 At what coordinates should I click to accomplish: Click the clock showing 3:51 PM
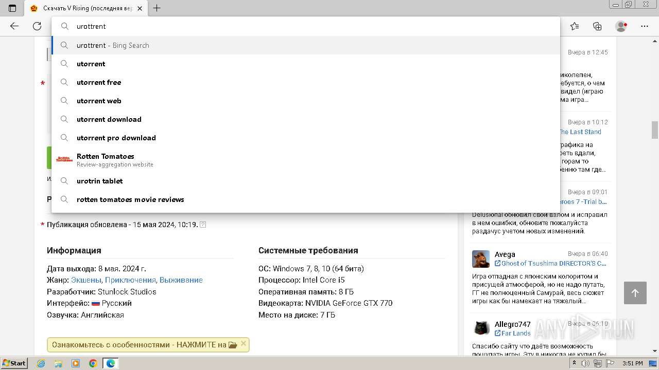(x=632, y=363)
